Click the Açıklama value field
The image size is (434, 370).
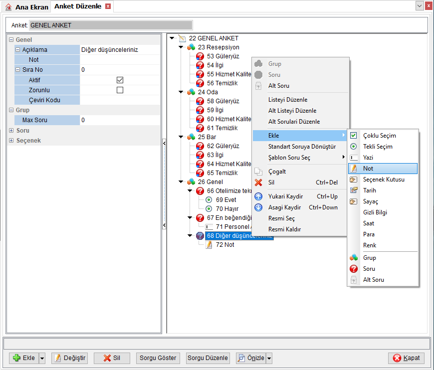120,49
